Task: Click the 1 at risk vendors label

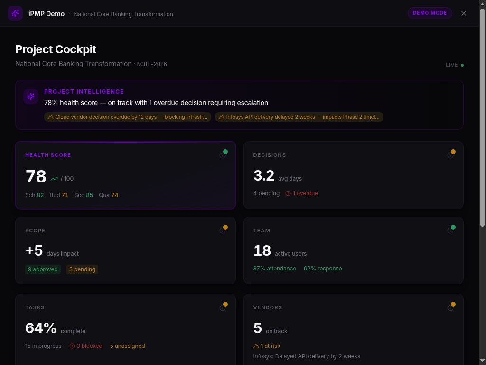Action: point(267,346)
